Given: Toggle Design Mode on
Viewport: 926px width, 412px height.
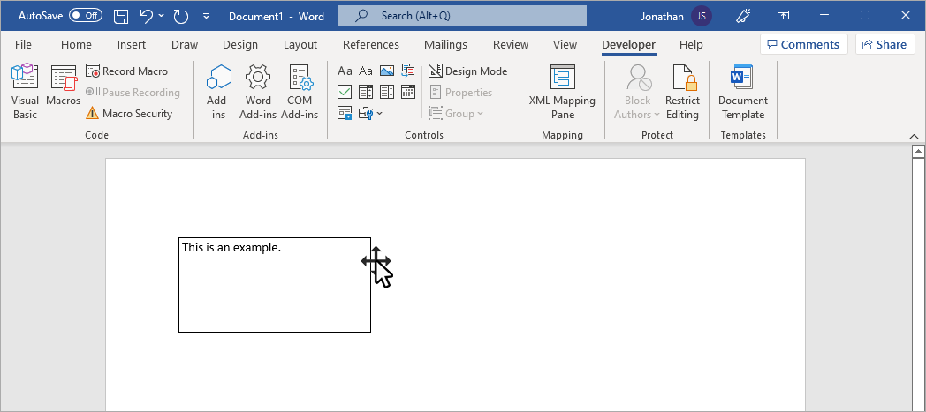Looking at the screenshot, I should 467,71.
